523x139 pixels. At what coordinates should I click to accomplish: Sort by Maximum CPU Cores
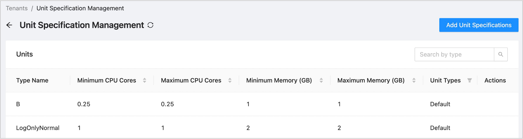coord(230,80)
